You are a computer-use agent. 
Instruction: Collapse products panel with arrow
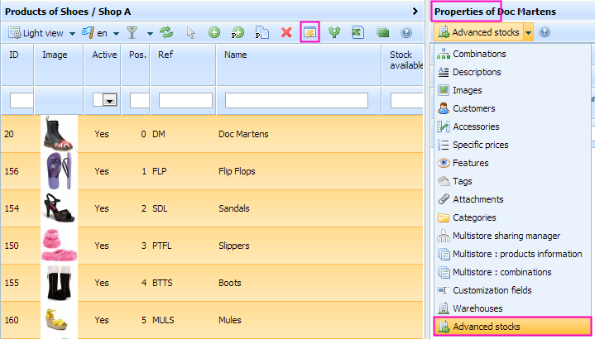click(415, 12)
